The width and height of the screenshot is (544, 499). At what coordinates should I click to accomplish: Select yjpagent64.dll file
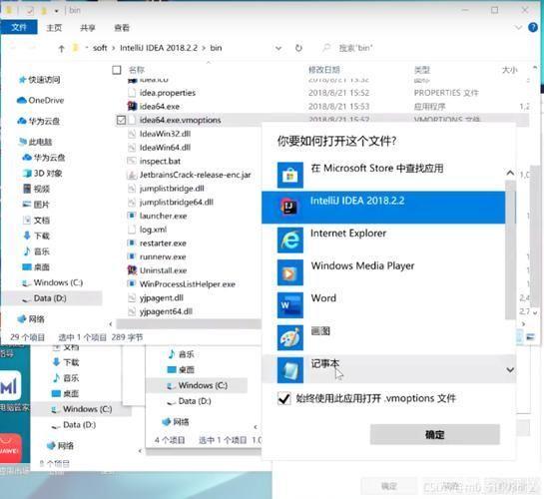tap(166, 311)
